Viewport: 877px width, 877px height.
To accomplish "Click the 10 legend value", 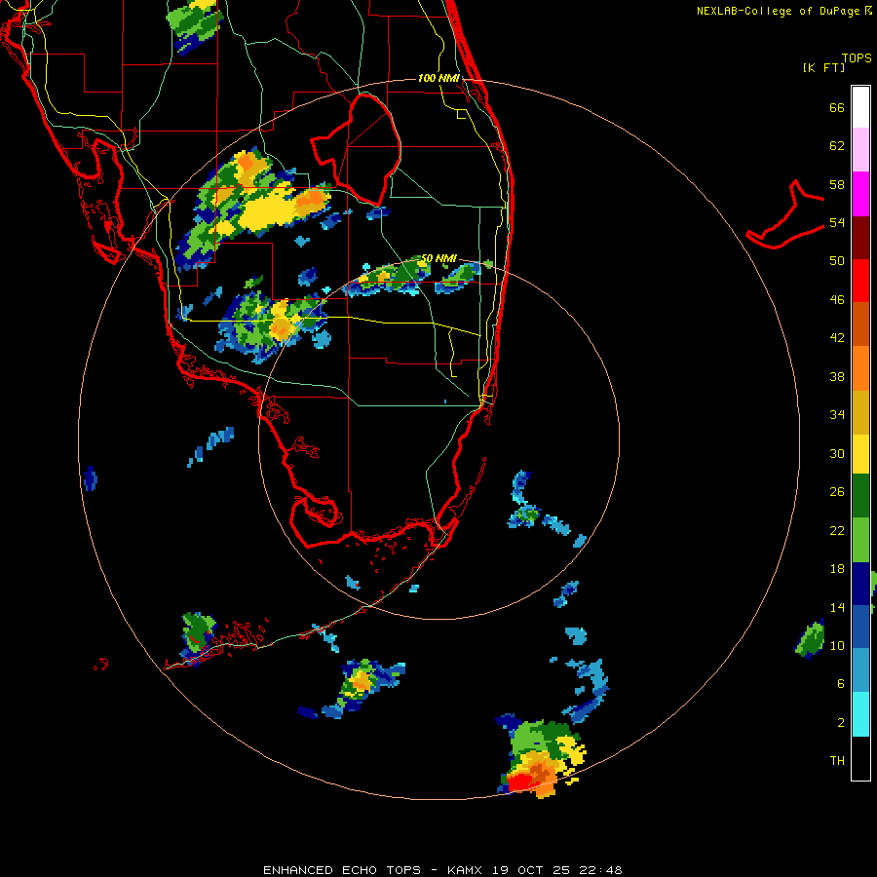I will pyautogui.click(x=837, y=645).
